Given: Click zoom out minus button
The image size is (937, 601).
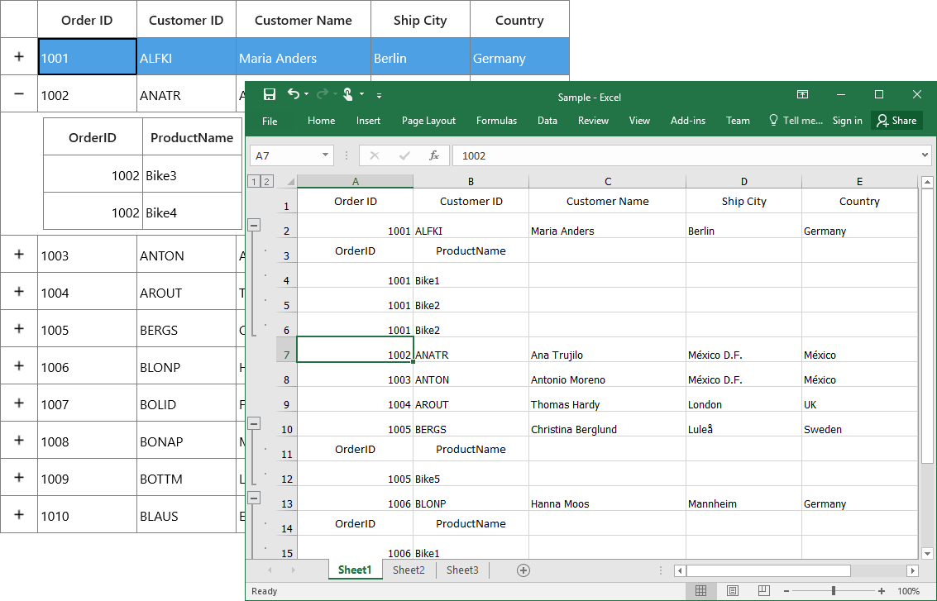Looking at the screenshot, I should coord(786,591).
